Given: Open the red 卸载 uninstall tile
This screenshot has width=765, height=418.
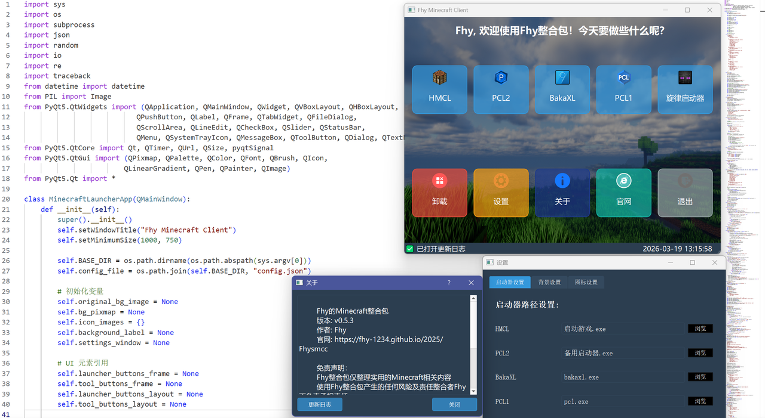Looking at the screenshot, I should coord(439,193).
